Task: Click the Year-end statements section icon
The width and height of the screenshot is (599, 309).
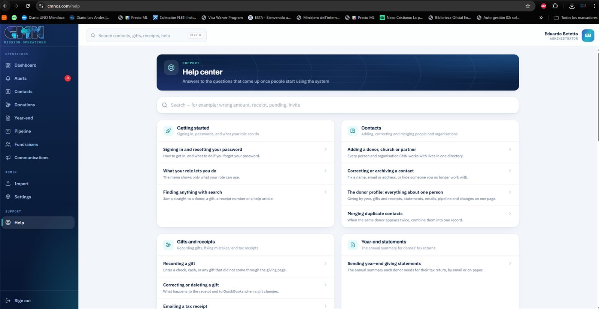Action: [x=353, y=245]
